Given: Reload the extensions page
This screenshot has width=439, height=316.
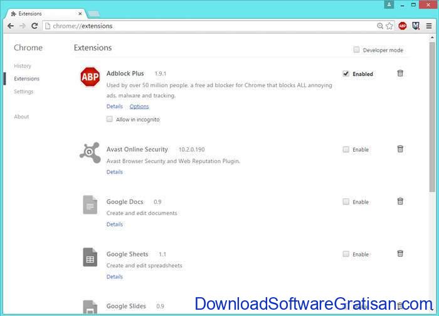Looking at the screenshot, I should click(34, 26).
